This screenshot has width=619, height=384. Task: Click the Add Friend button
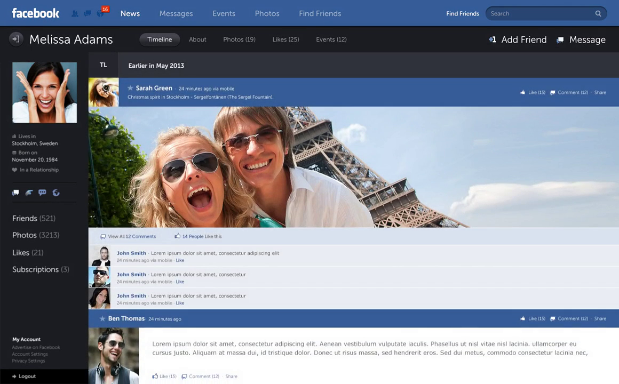pyautogui.click(x=518, y=39)
